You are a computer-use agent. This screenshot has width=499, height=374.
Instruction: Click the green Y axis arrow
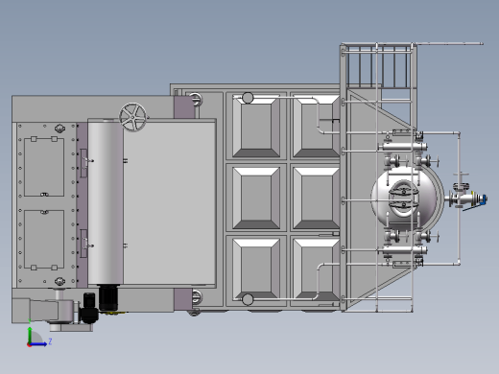tap(30, 335)
